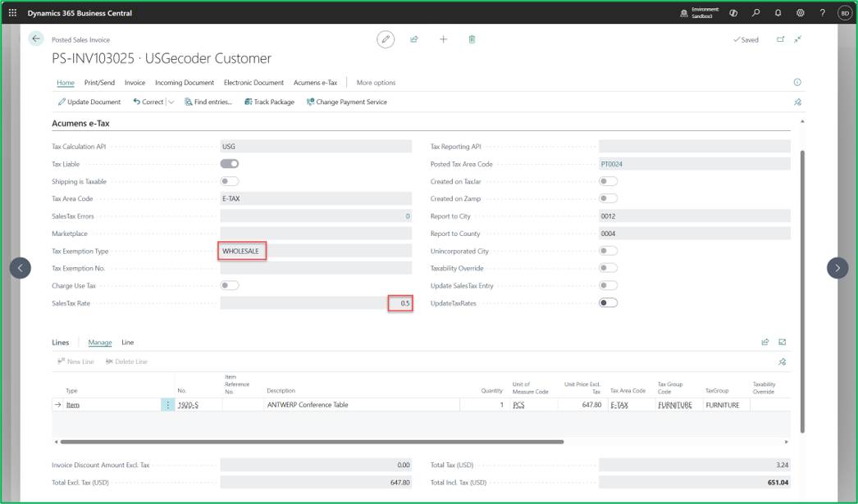Click the Tax Exemption Type field

point(316,251)
